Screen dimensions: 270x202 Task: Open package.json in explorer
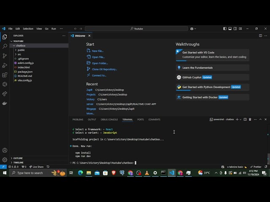(x=25, y=72)
